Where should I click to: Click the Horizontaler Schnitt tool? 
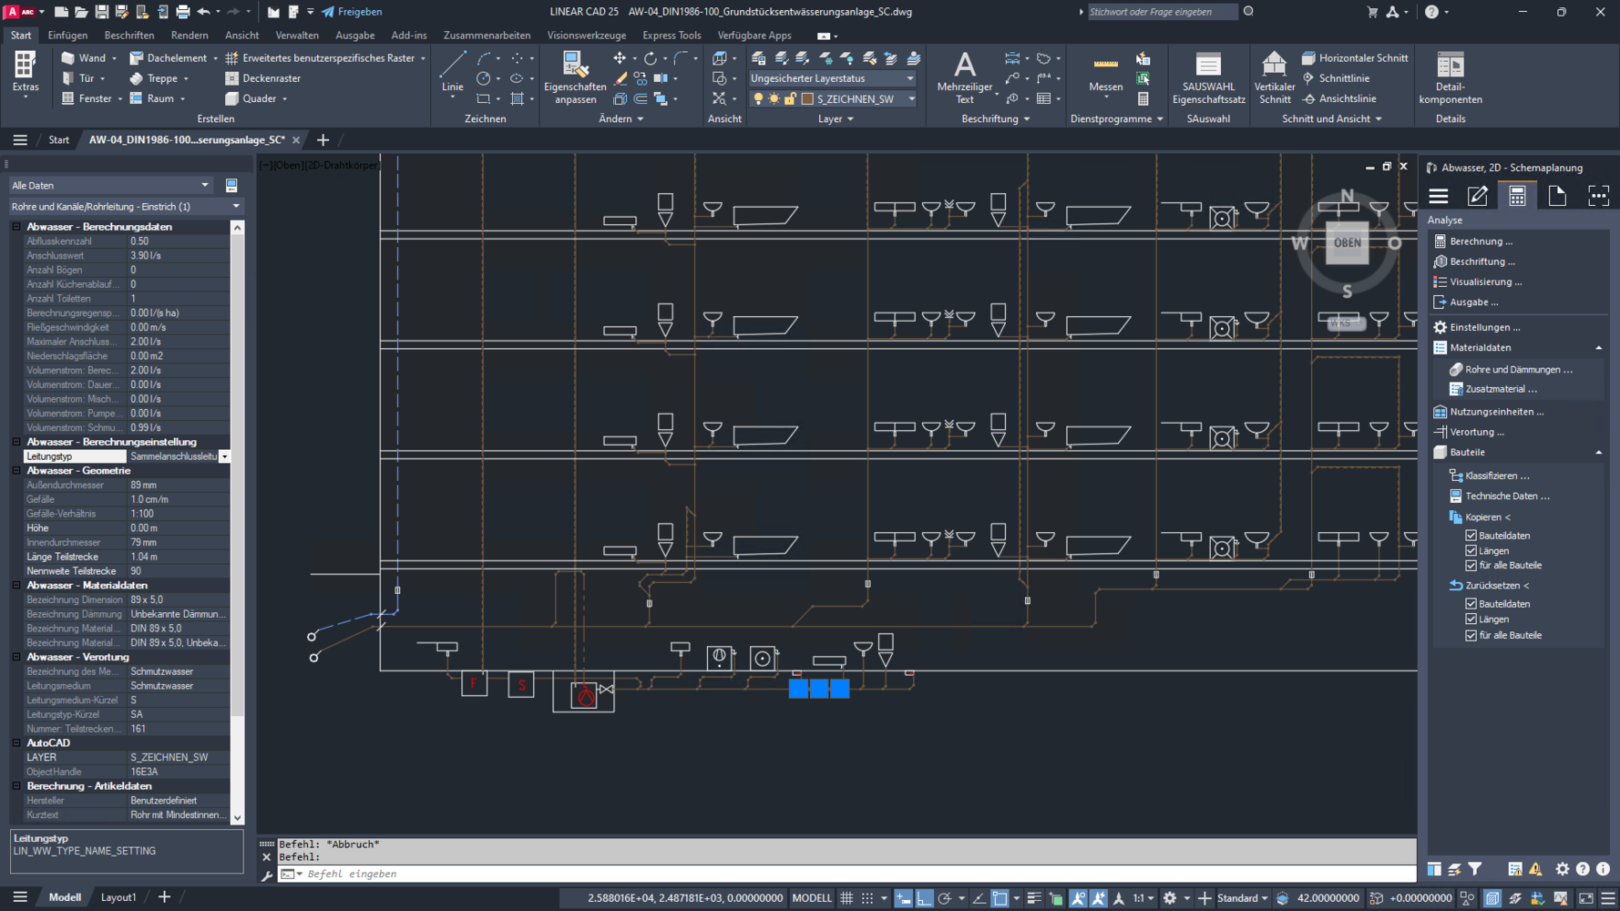(1355, 57)
